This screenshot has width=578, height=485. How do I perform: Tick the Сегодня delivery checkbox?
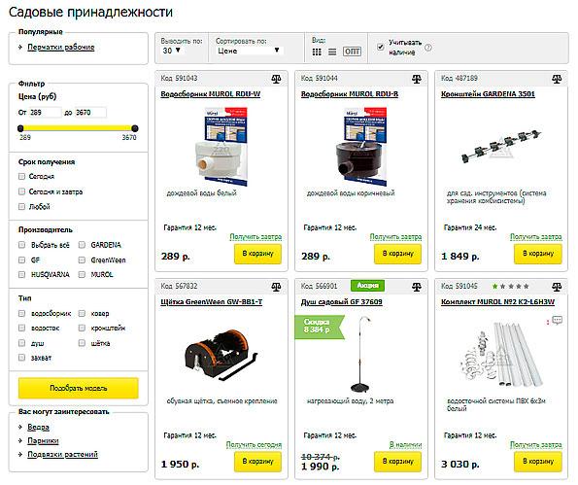pos(21,176)
